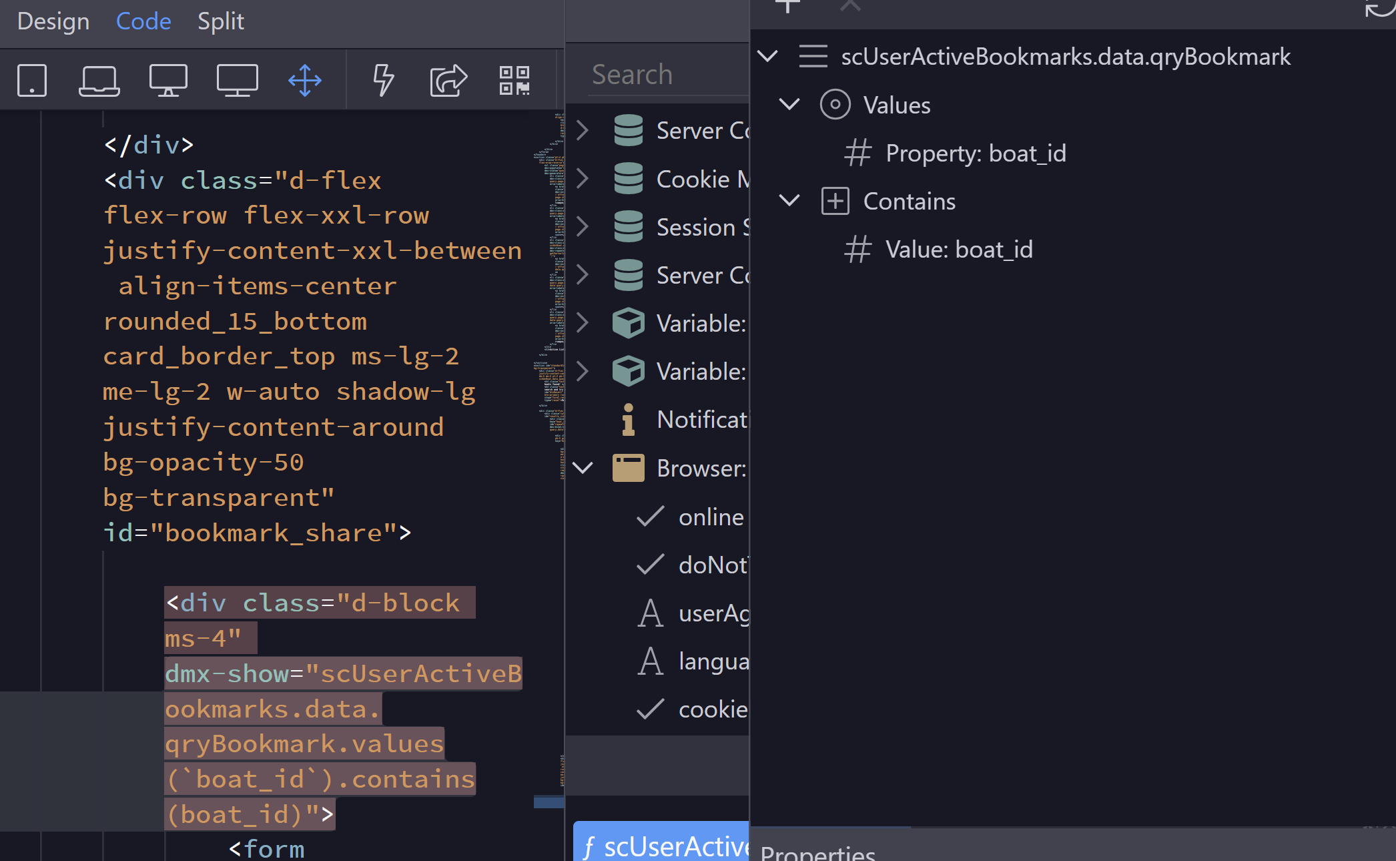Select the tablet device preview icon
Image resolution: width=1396 pixels, height=861 pixels.
coord(32,80)
